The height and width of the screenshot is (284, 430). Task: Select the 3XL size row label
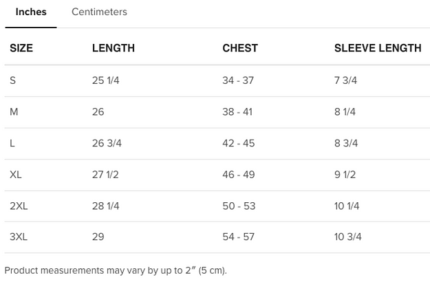19,237
